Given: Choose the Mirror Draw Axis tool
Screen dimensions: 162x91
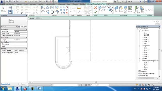Looking at the screenshot, I should [57, 8].
